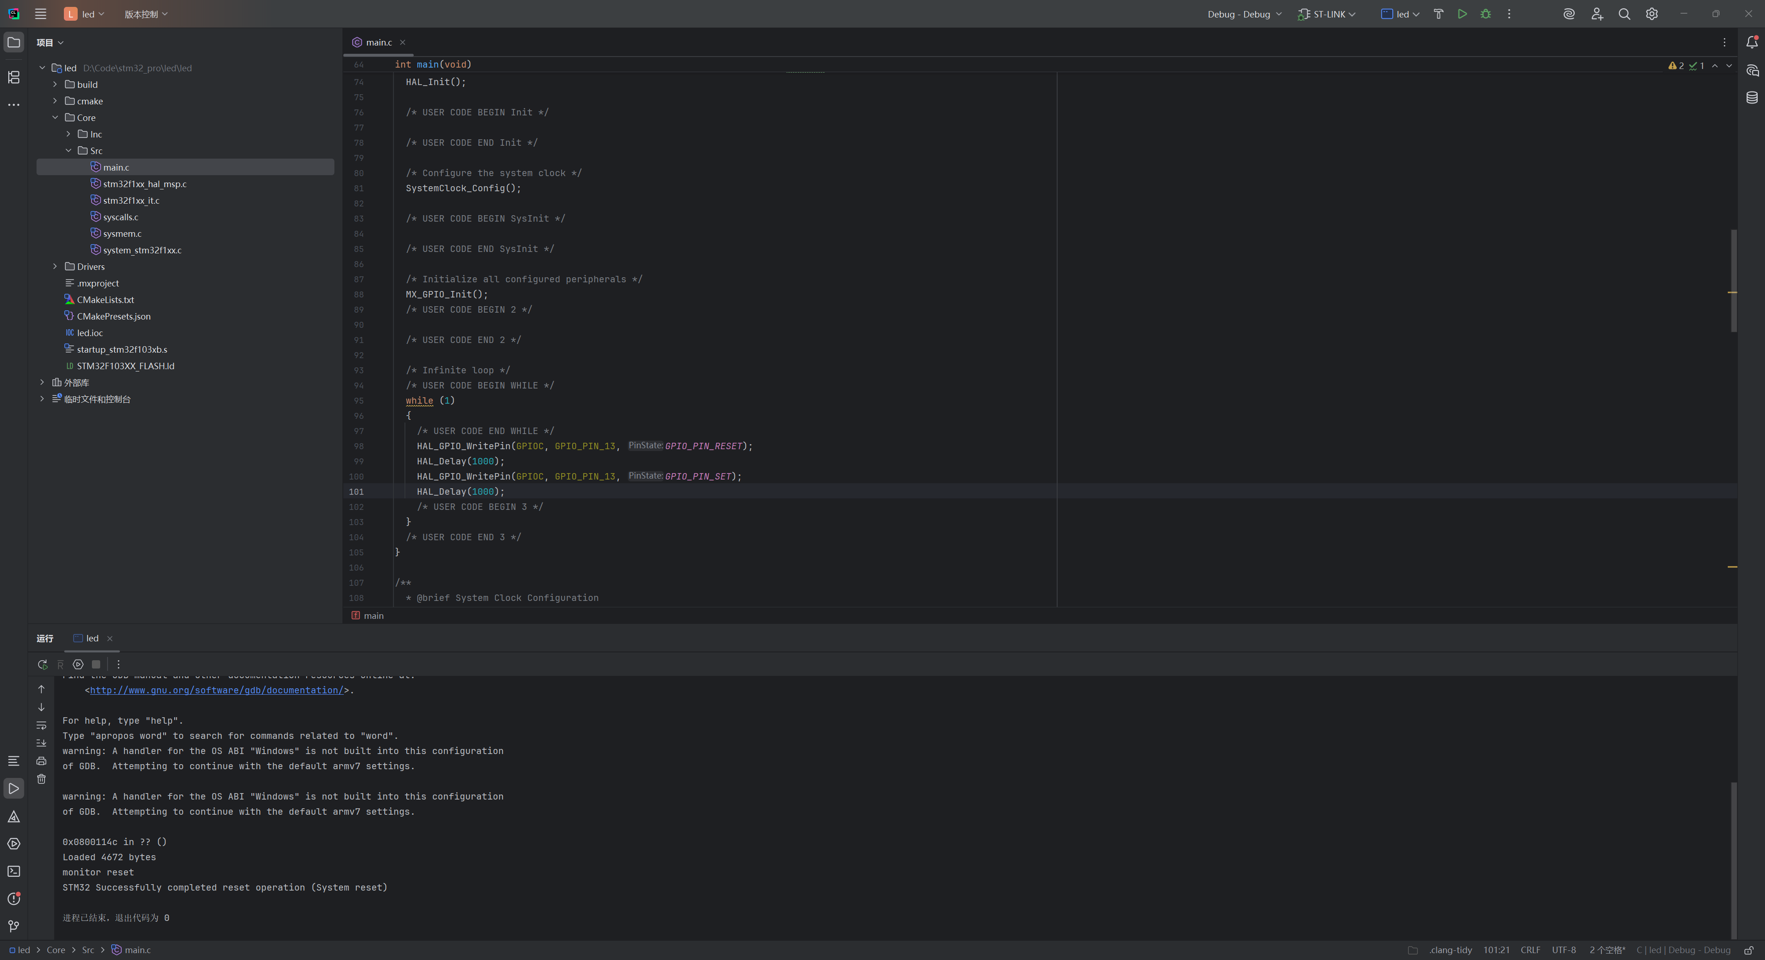Open the main hamburger menu

click(40, 14)
